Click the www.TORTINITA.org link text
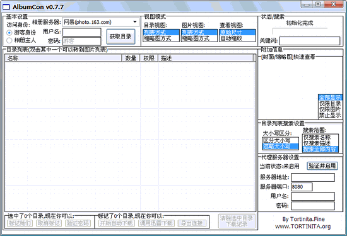347x236 pixels. [303, 227]
